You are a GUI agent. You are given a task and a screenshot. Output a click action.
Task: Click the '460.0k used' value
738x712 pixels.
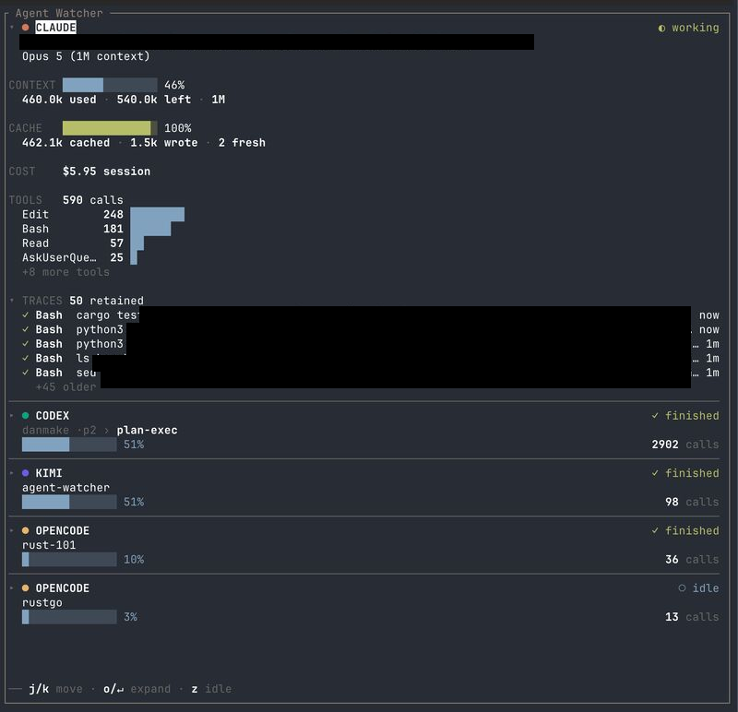point(59,100)
